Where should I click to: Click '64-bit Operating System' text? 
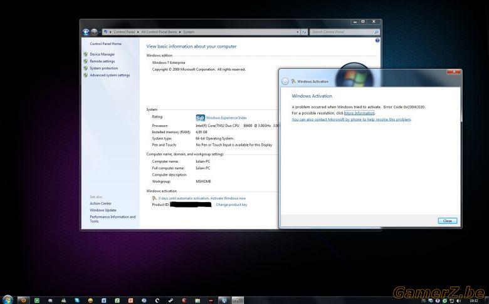coord(214,138)
